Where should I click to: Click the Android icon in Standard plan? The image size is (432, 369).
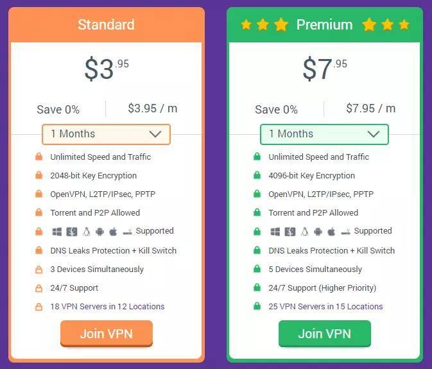coord(99,232)
